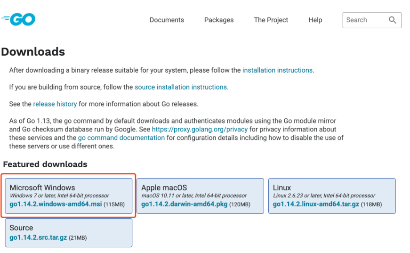The width and height of the screenshot is (410, 253).
Task: Follow the installation instructions link
Action: pyautogui.click(x=277, y=70)
